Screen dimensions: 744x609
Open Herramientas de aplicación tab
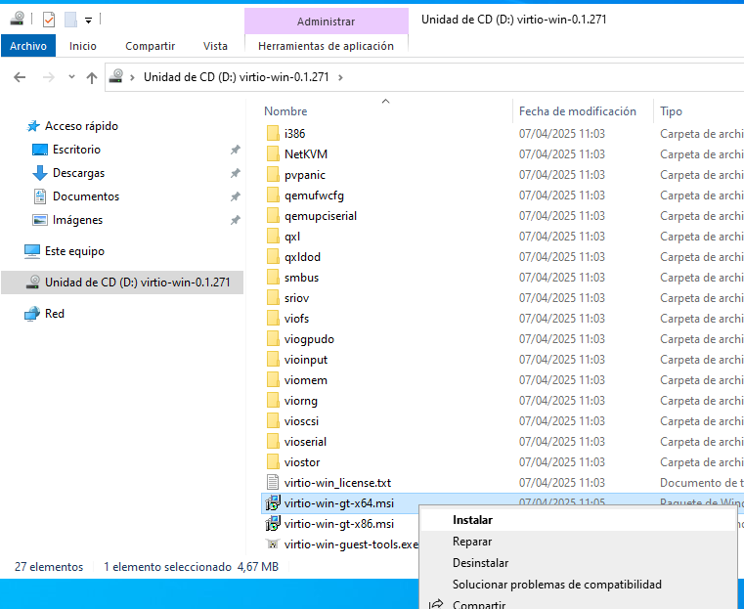point(326,46)
